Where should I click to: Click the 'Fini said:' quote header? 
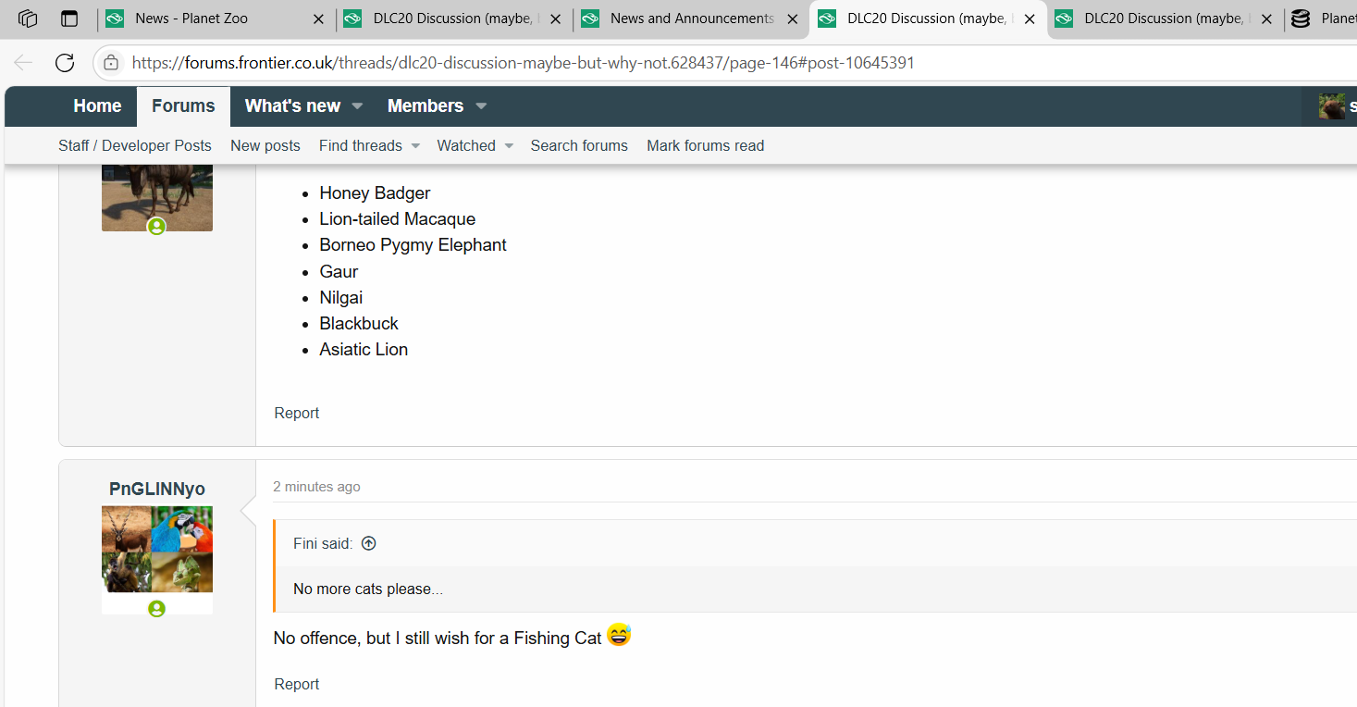point(323,543)
